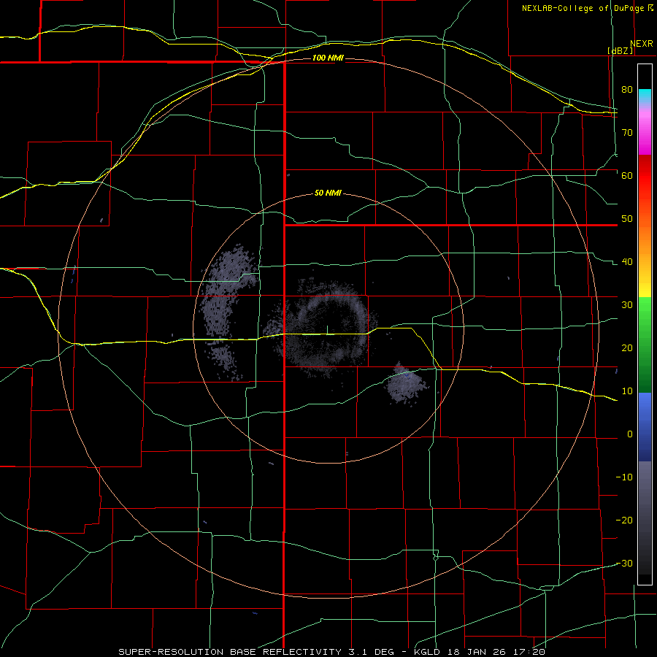
Task: Click the -30 value on the dBZ scale
Action: tap(624, 563)
